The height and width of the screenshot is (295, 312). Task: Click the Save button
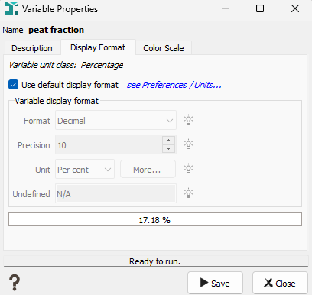(x=215, y=283)
